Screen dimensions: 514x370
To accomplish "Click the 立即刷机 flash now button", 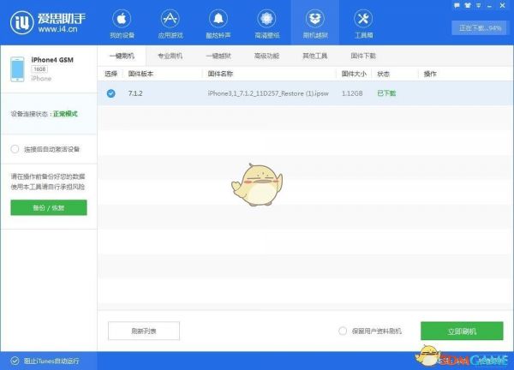I will point(462,331).
